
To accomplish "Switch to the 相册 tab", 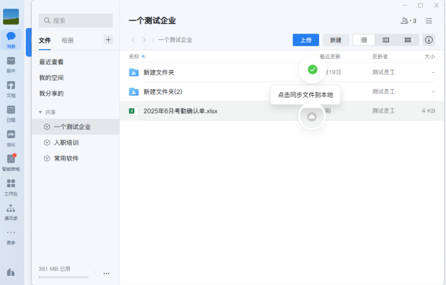I will pyautogui.click(x=67, y=41).
